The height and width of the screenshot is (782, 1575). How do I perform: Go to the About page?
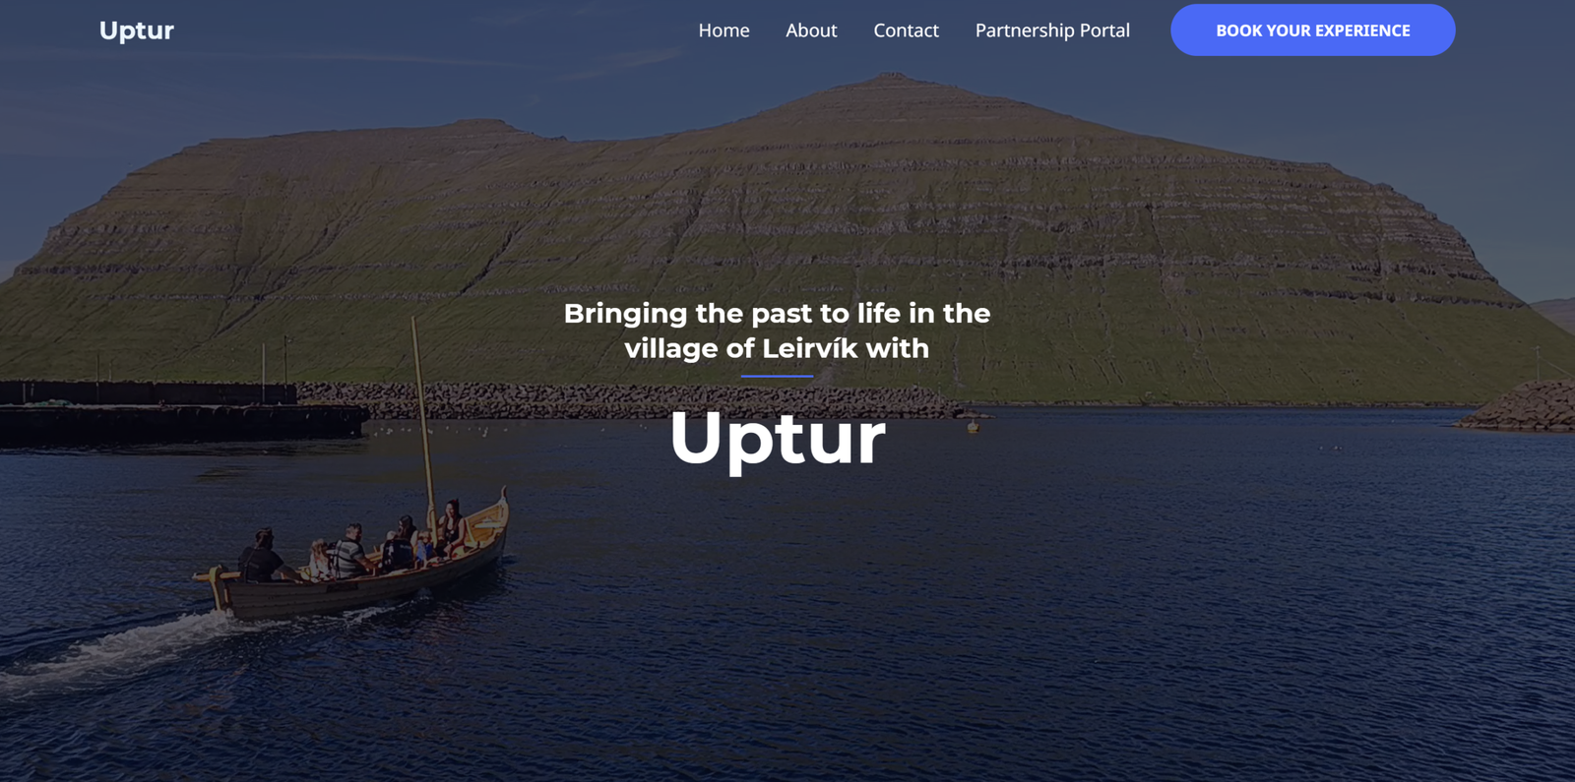(x=811, y=30)
